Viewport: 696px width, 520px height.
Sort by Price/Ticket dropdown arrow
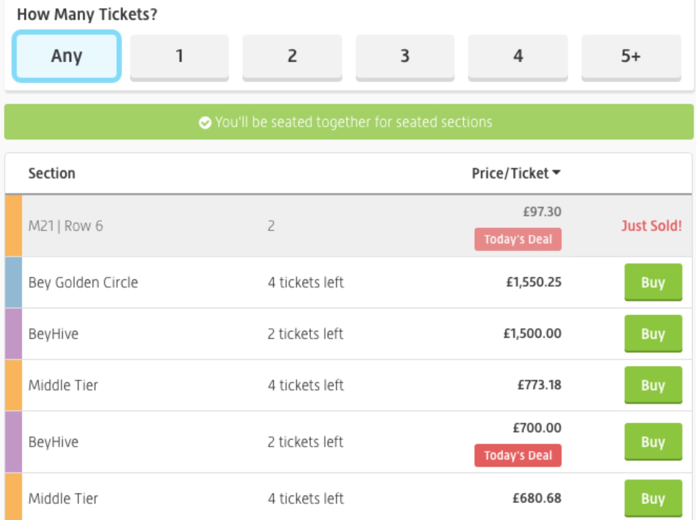click(556, 173)
